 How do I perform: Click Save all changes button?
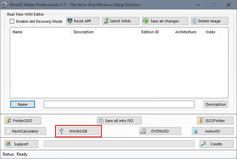tap(165, 21)
